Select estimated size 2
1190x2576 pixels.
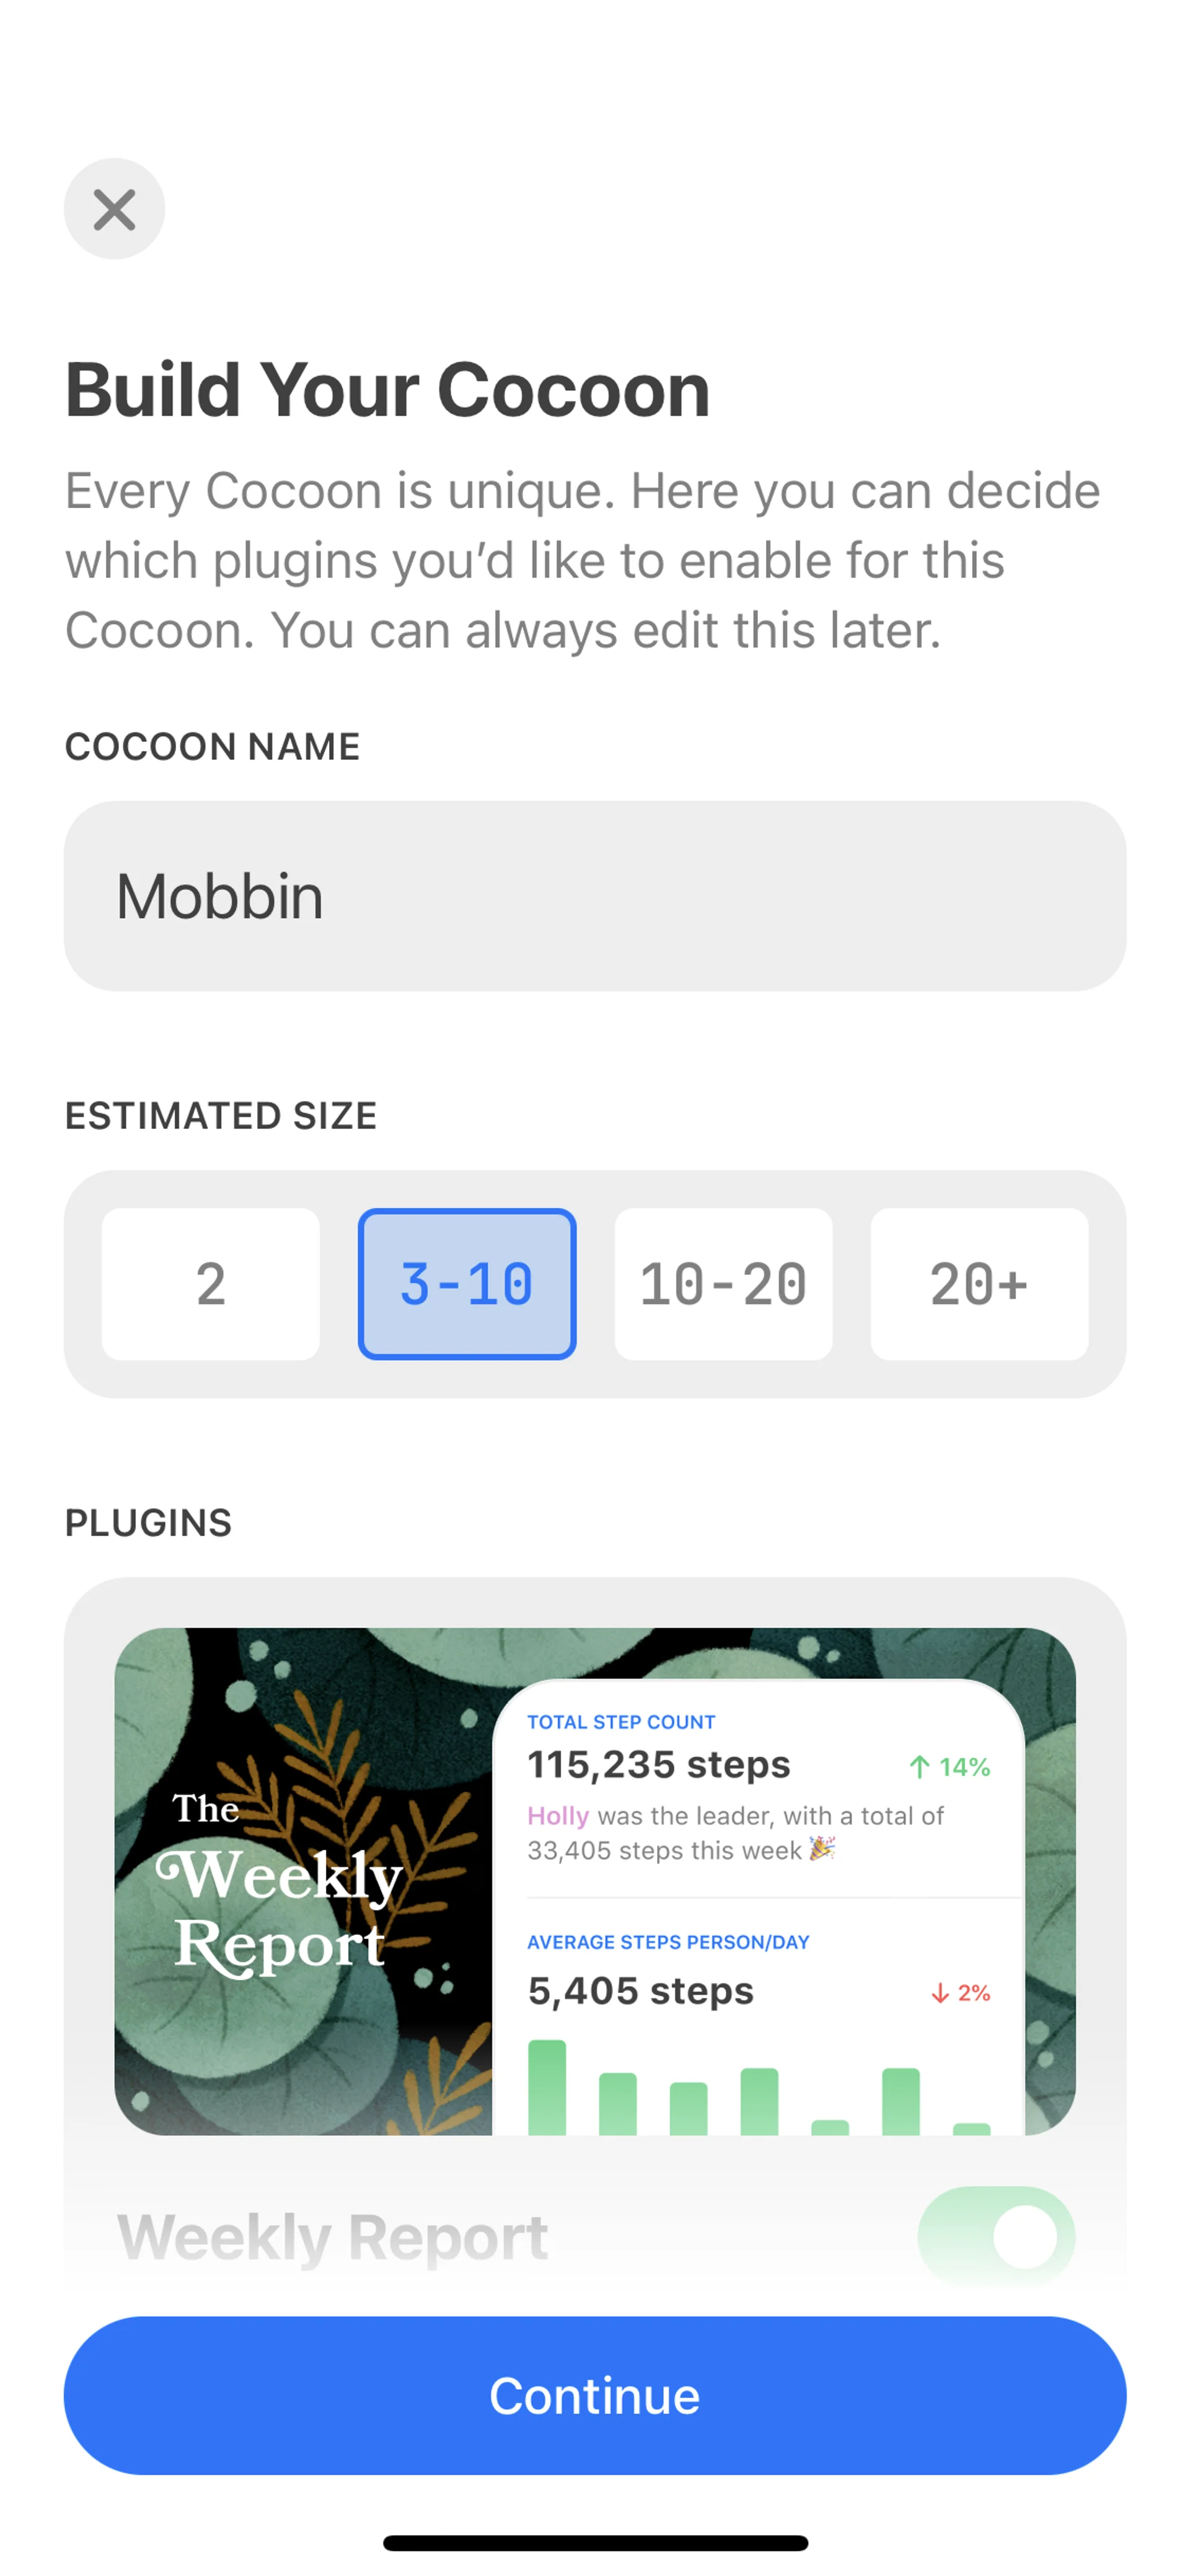tap(210, 1283)
